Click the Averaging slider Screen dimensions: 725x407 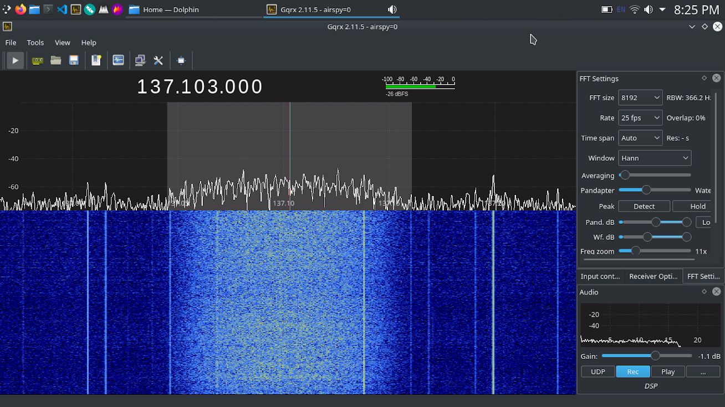655,175
